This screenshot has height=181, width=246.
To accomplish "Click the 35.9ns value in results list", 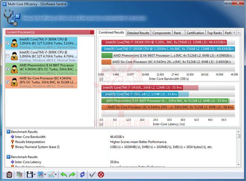I will pyautogui.click(x=114, y=162).
